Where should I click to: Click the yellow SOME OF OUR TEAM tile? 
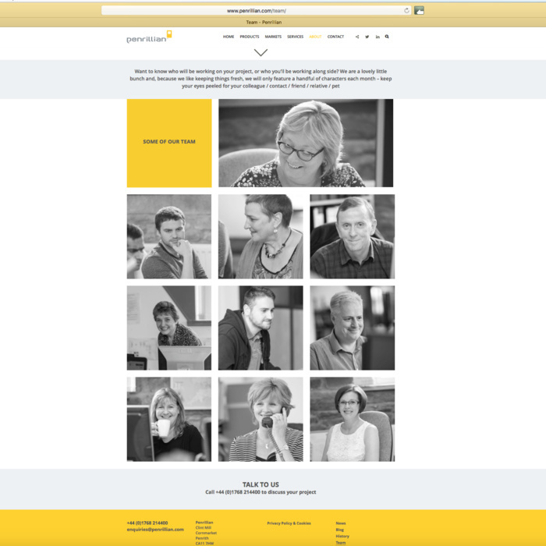(169, 143)
